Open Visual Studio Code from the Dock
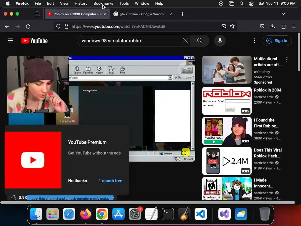301x226 pixels. pos(200,214)
